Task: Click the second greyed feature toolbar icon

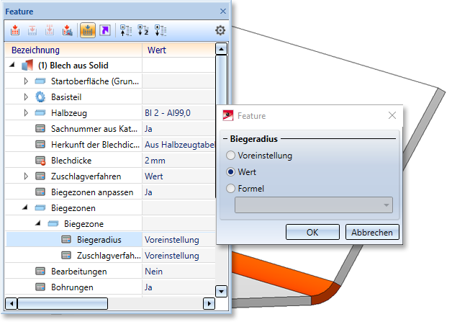Action: [x=32, y=30]
